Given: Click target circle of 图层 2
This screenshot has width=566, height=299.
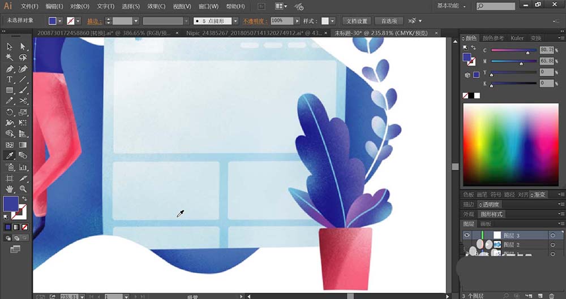Looking at the screenshot, I should point(552,245).
